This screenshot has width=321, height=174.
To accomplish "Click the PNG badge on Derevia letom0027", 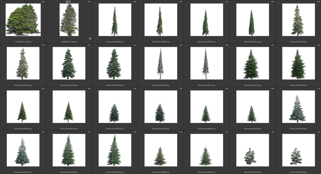I will point(43,132).
